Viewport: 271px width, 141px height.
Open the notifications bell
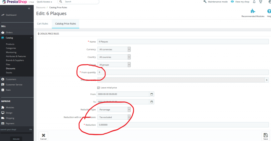pos(254,2)
